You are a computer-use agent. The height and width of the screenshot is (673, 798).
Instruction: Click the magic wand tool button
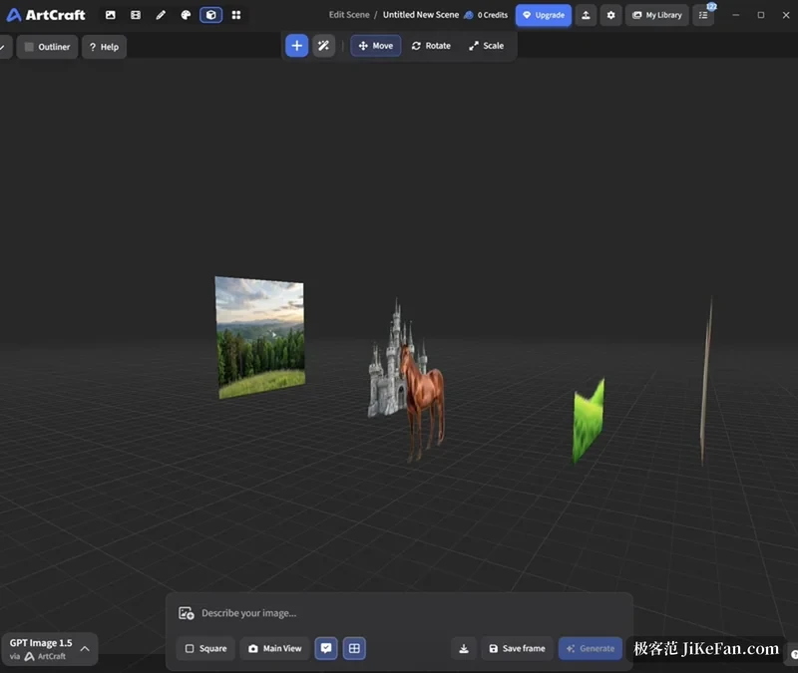point(323,46)
